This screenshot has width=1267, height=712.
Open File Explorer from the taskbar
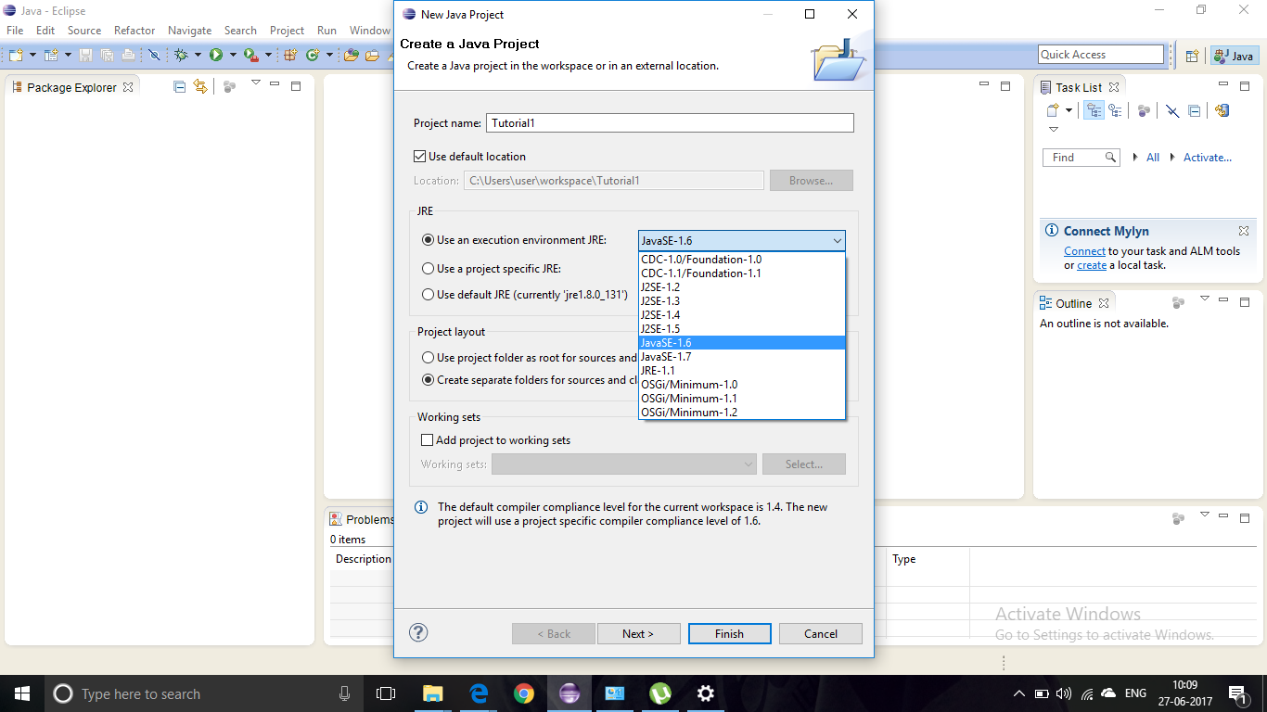point(433,693)
